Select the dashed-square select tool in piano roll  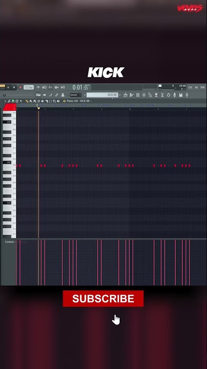(x=50, y=101)
